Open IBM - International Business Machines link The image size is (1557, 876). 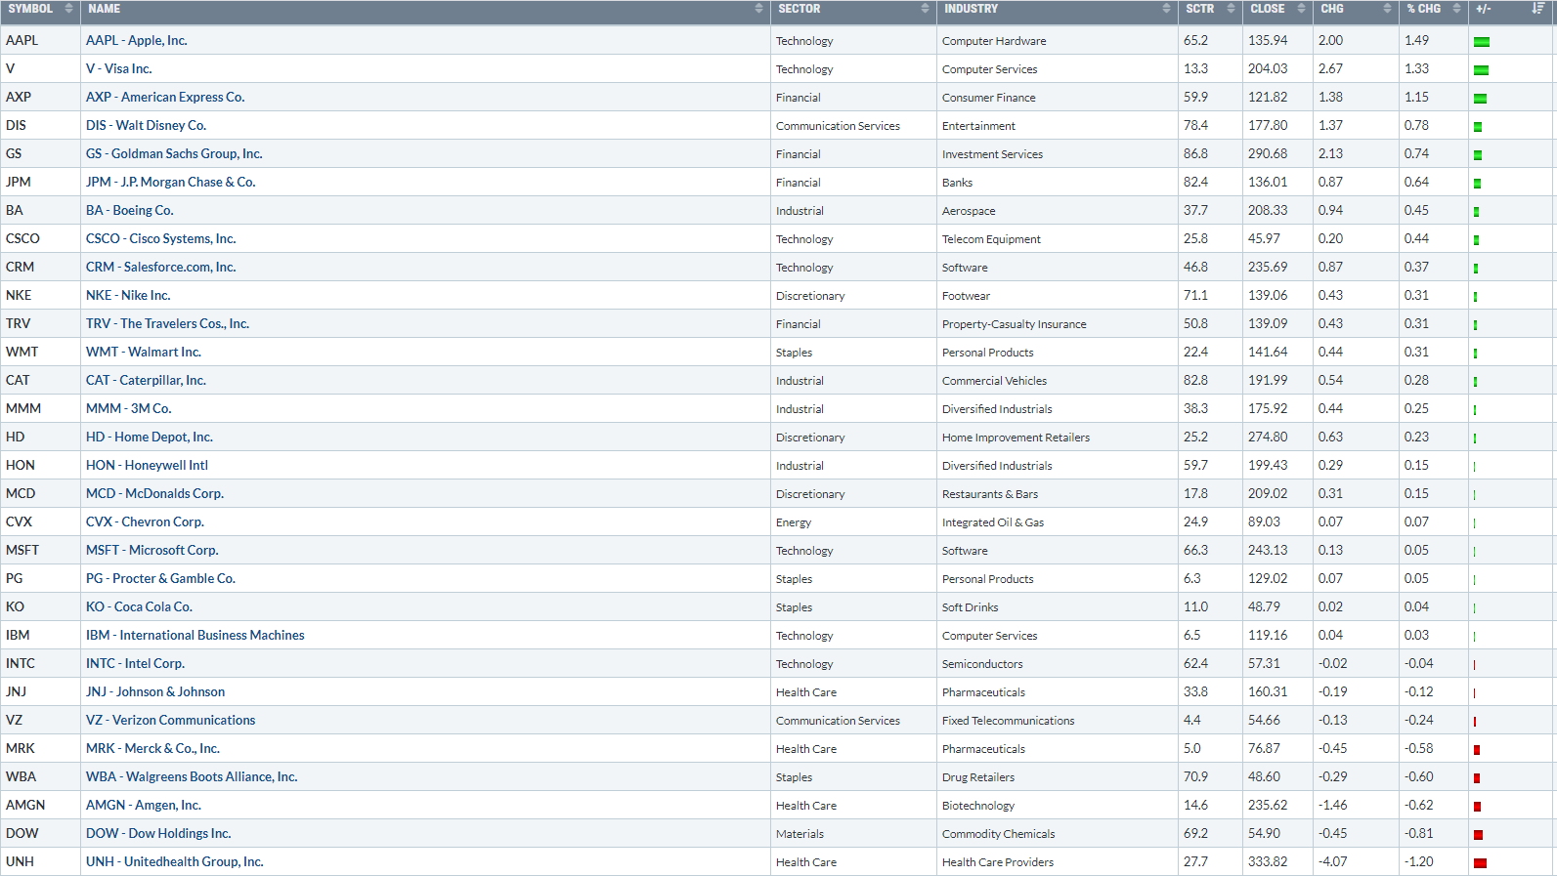[x=195, y=635]
